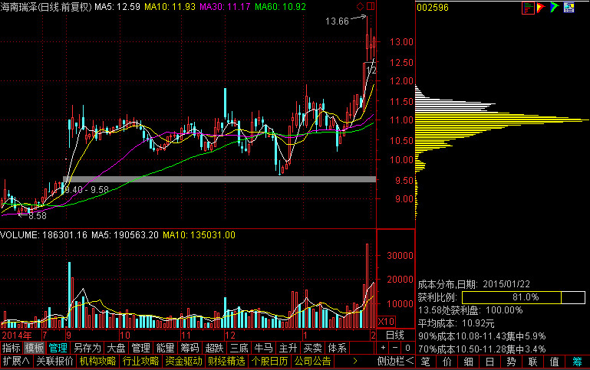Viewport: 590px width, 370px height.
Task: Open the 日线 period selector
Action: click(x=394, y=336)
